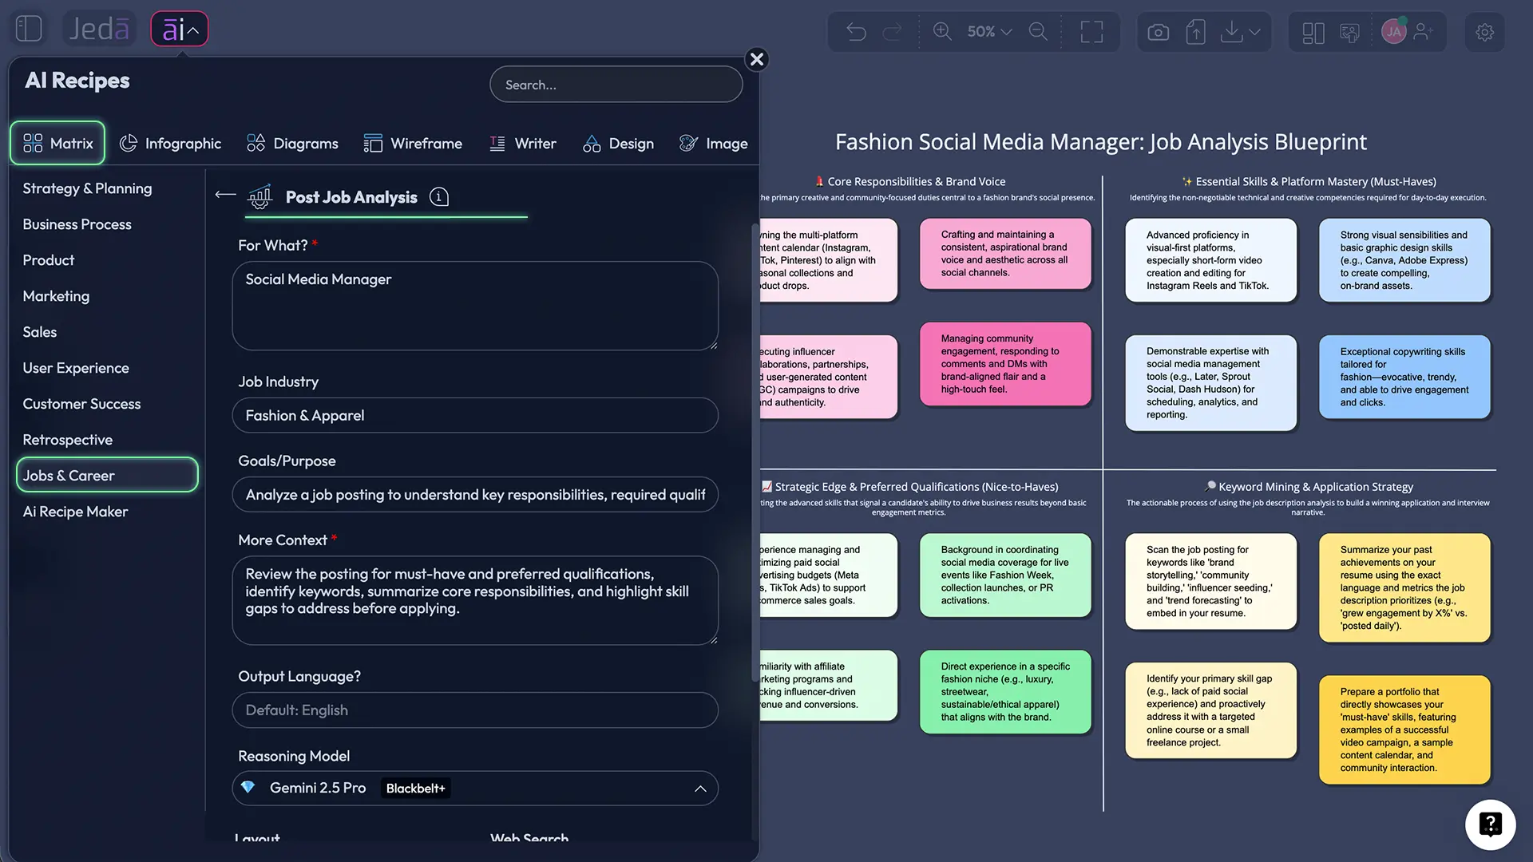
Task: Switch to the Infographic tab
Action: (x=170, y=144)
